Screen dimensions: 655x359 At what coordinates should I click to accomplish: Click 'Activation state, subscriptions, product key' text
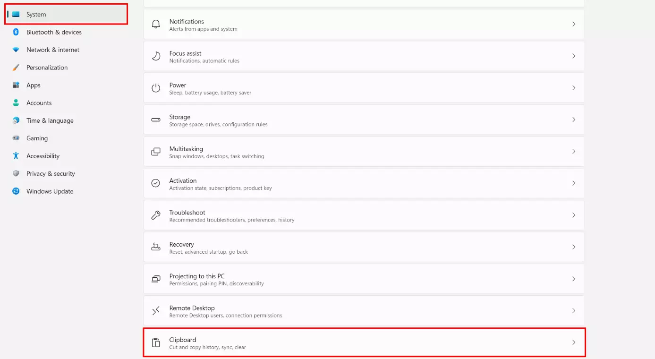[221, 188]
